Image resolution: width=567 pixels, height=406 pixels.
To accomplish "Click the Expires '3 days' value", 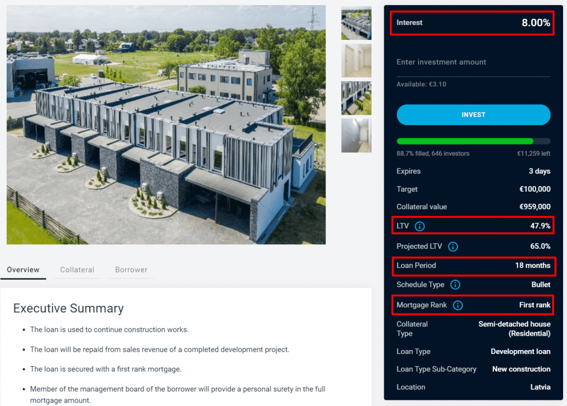I will 539,171.
